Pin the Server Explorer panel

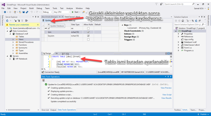pos(36,17)
